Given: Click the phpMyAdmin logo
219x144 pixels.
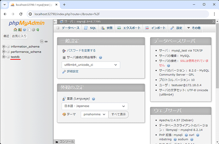Looking at the screenshot, I should (27, 23).
